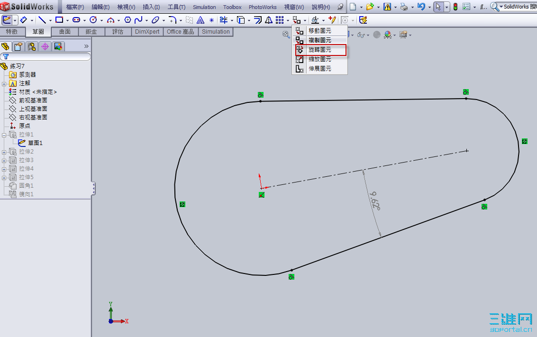
Task: Choose 伸展圖元 from the dropdown
Action: click(320, 69)
